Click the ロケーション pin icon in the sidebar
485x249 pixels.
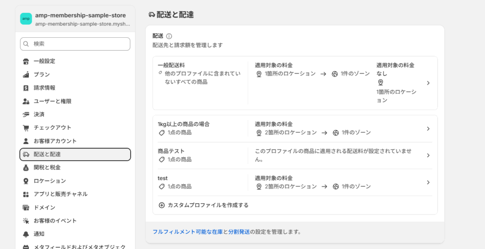pyautogui.click(x=26, y=181)
